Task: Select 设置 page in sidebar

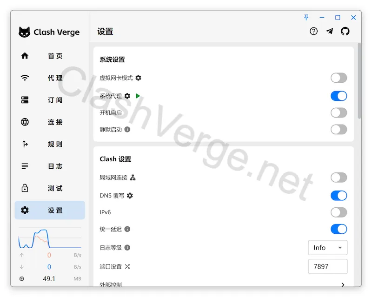Action: pyautogui.click(x=50, y=210)
